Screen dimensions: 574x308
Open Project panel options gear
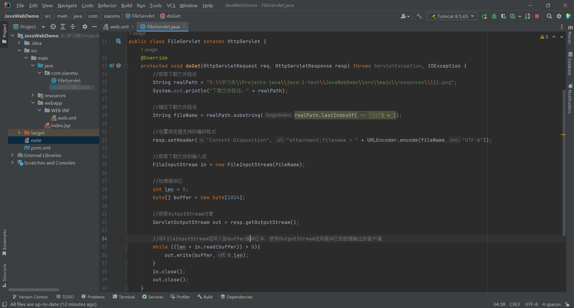[x=85, y=27]
